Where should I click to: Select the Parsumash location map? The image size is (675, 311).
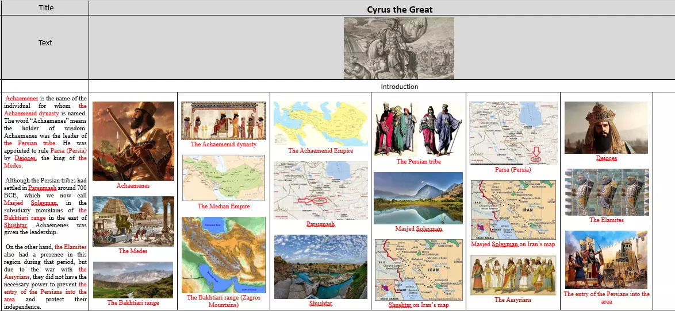(321, 191)
